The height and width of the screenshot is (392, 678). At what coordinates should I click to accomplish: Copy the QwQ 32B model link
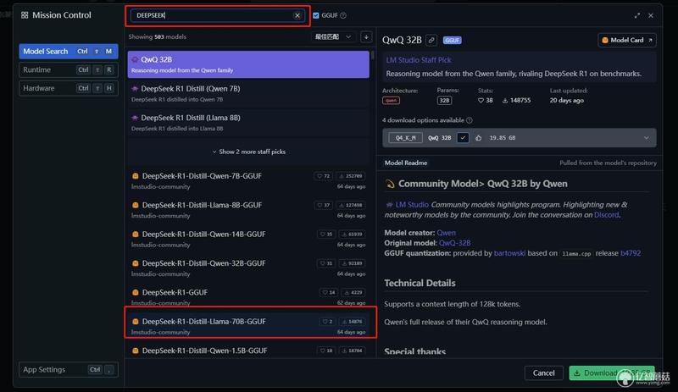431,40
